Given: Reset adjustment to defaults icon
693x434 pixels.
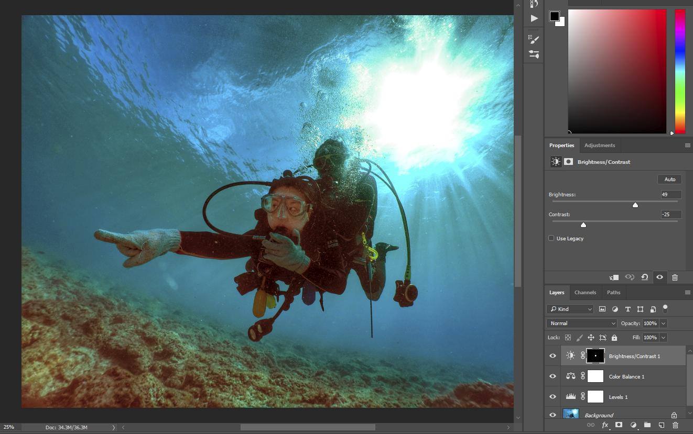Looking at the screenshot, I should pyautogui.click(x=645, y=277).
